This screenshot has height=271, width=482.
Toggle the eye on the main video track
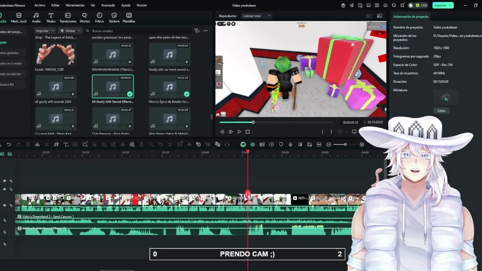(x=5, y=205)
